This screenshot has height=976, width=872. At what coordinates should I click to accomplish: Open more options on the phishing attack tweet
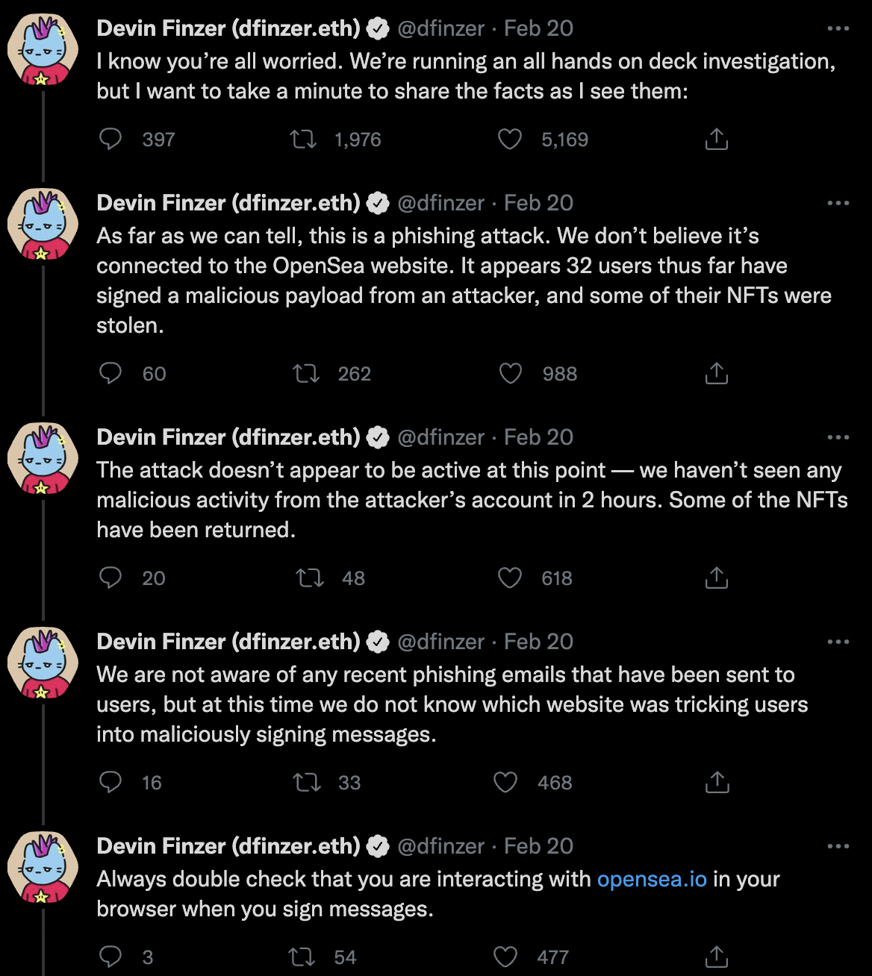pyautogui.click(x=838, y=203)
